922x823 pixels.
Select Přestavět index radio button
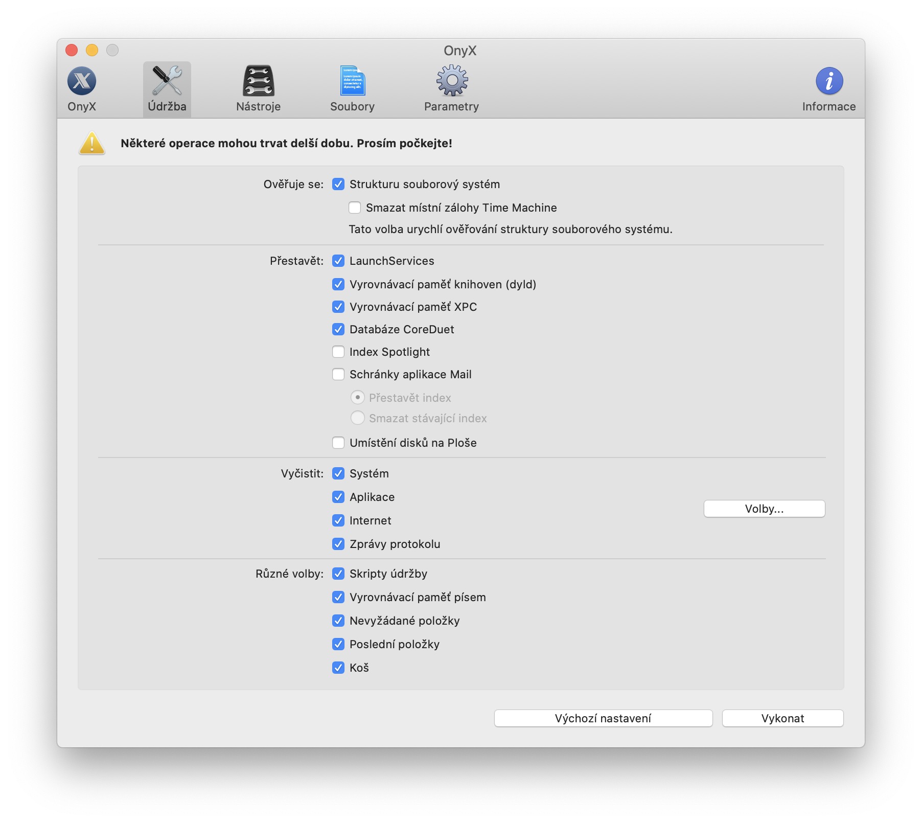pos(358,398)
